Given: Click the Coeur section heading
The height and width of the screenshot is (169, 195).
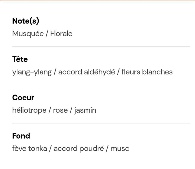Looking at the screenshot, I should coord(23,98).
